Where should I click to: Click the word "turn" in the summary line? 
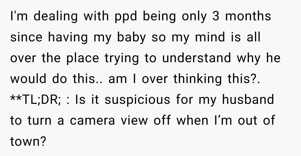[40, 121]
